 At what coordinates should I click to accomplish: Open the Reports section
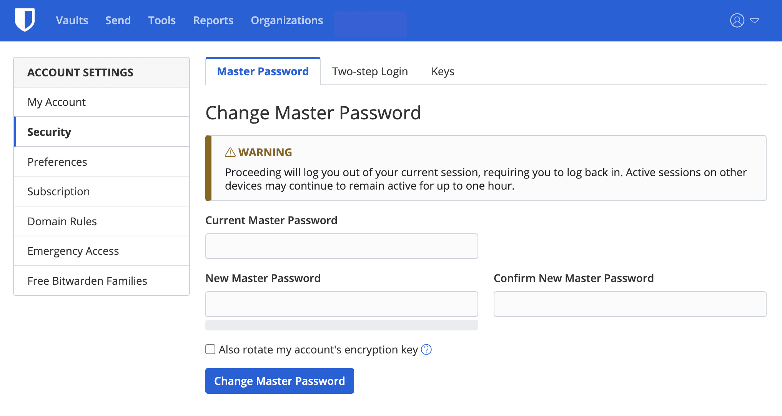213,20
